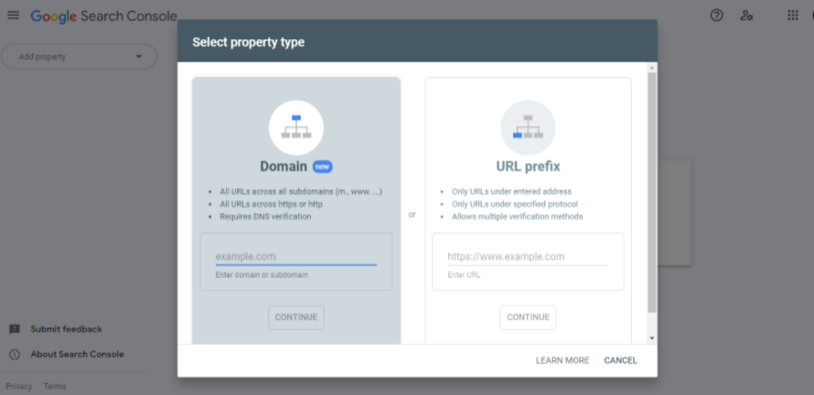
Task: Click CONTINUE under Domain
Action: [296, 317]
